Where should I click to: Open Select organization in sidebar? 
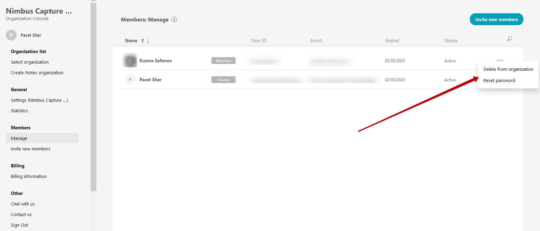click(x=30, y=62)
